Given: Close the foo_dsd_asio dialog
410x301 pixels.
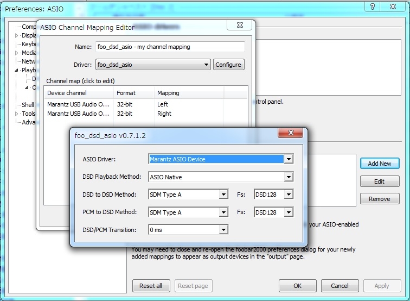Looking at the screenshot, I should (x=291, y=133).
